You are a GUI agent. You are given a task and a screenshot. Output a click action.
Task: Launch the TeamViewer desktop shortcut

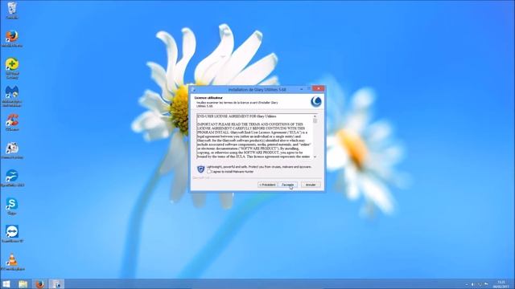(12, 234)
